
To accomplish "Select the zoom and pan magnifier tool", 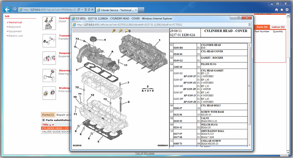I will point(128,31).
